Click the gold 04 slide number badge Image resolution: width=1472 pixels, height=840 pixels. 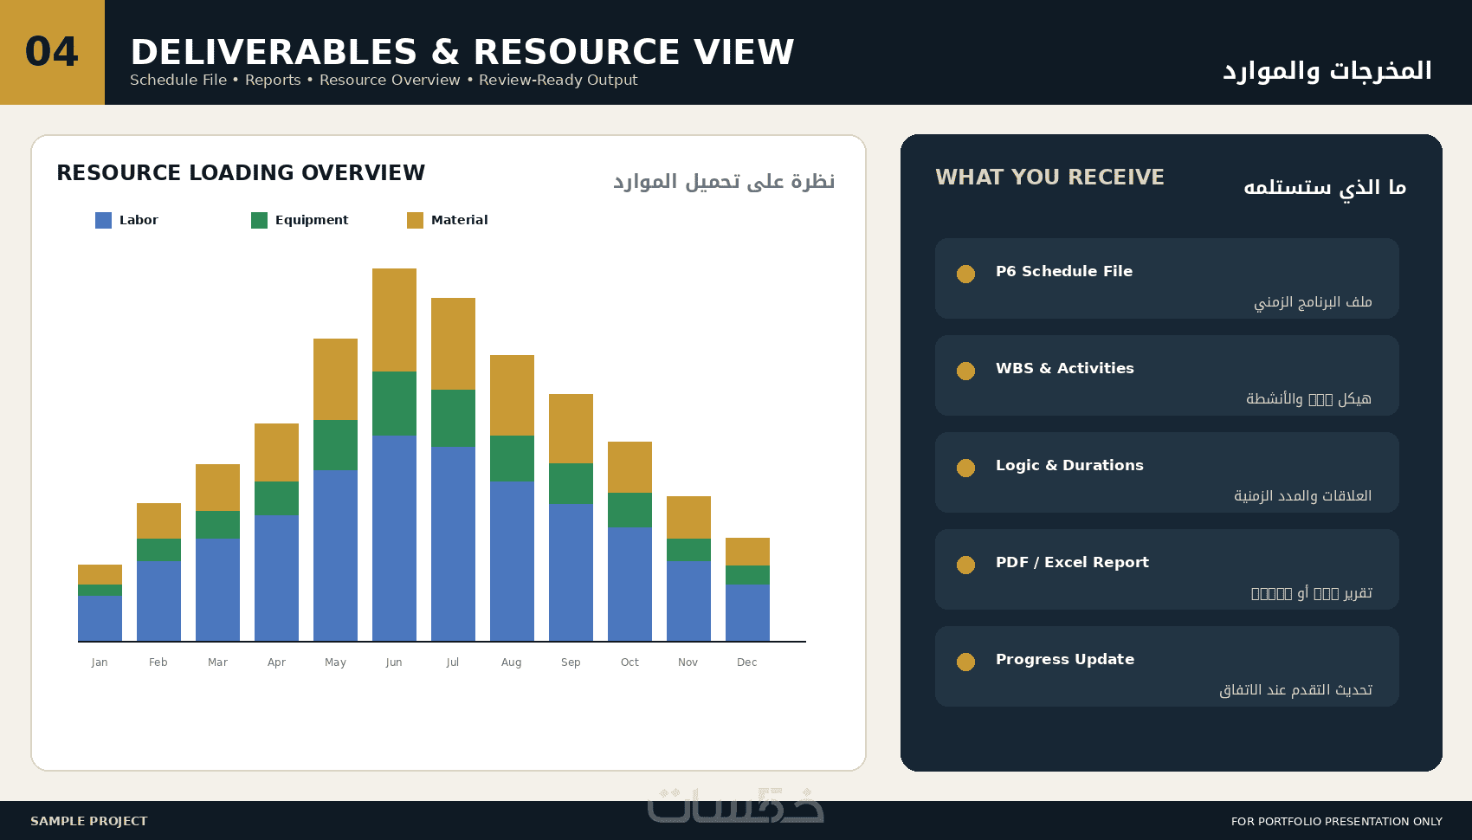pos(52,52)
